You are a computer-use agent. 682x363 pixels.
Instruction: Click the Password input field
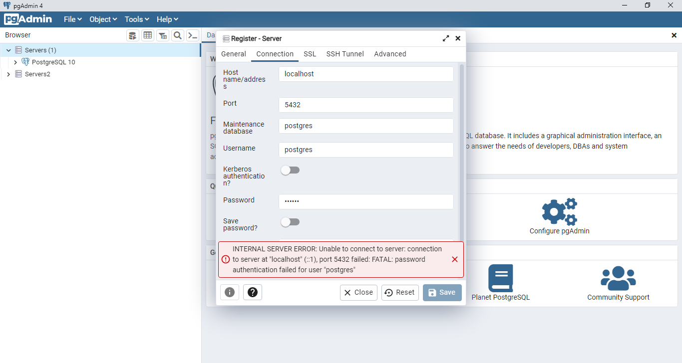tap(366, 201)
